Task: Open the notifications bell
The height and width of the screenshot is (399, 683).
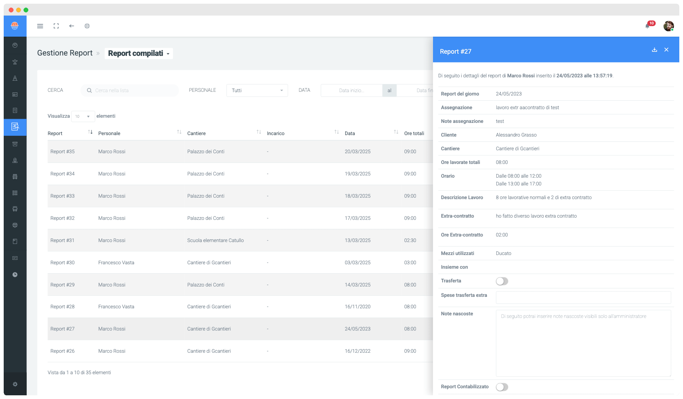Action: (647, 26)
